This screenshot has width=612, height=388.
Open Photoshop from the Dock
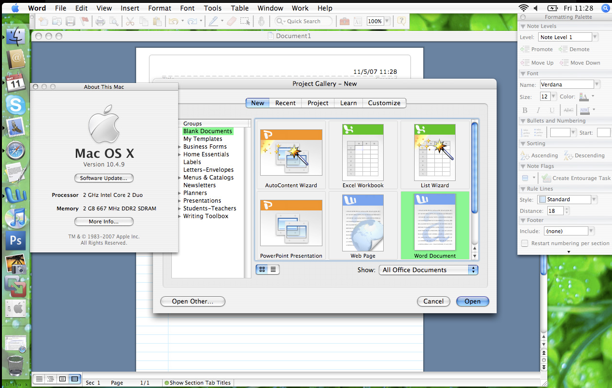[x=15, y=240]
